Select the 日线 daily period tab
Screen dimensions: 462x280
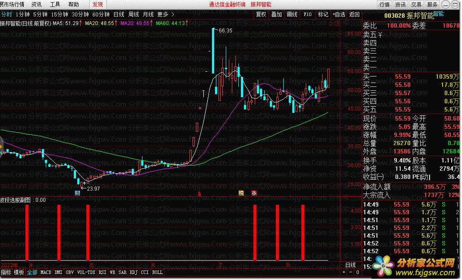pyautogui.click(x=119, y=14)
